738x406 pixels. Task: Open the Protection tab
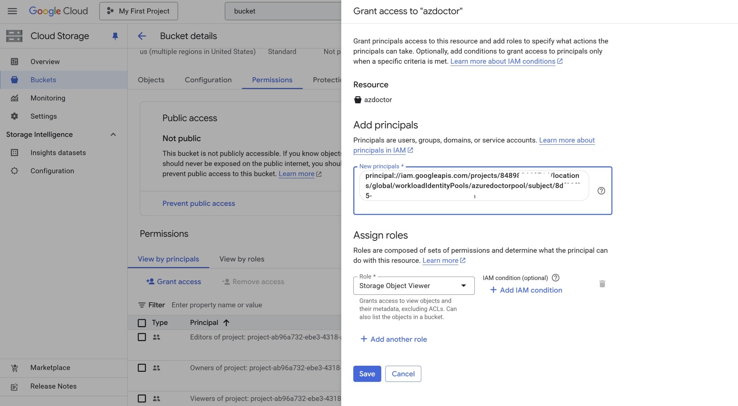click(327, 80)
